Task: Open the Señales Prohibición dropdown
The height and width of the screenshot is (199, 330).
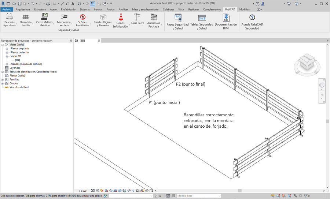Action: (x=90, y=26)
